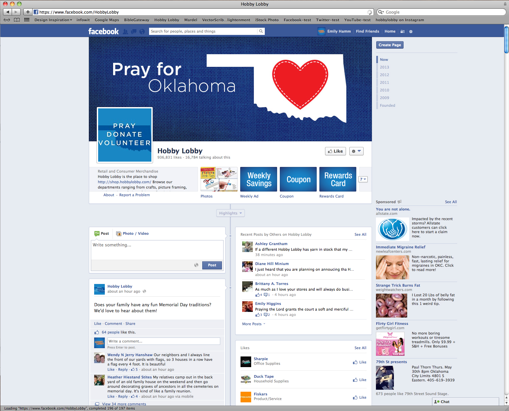This screenshot has height=411, width=509.
Task: Click Hobby Lobby profile picture
Action: click(x=125, y=135)
